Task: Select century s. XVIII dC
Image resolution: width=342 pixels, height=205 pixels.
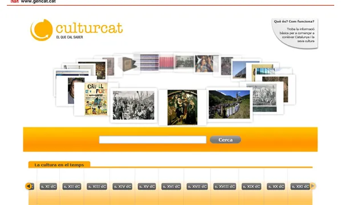Action: 225,186
